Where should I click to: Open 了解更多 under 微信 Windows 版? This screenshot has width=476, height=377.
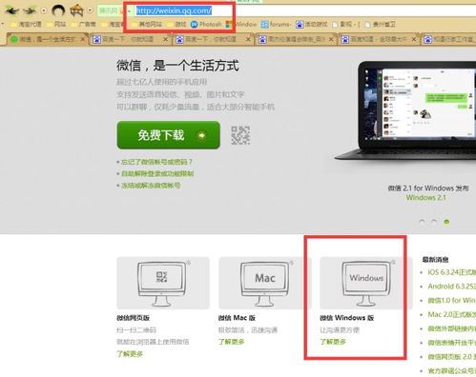(x=333, y=342)
